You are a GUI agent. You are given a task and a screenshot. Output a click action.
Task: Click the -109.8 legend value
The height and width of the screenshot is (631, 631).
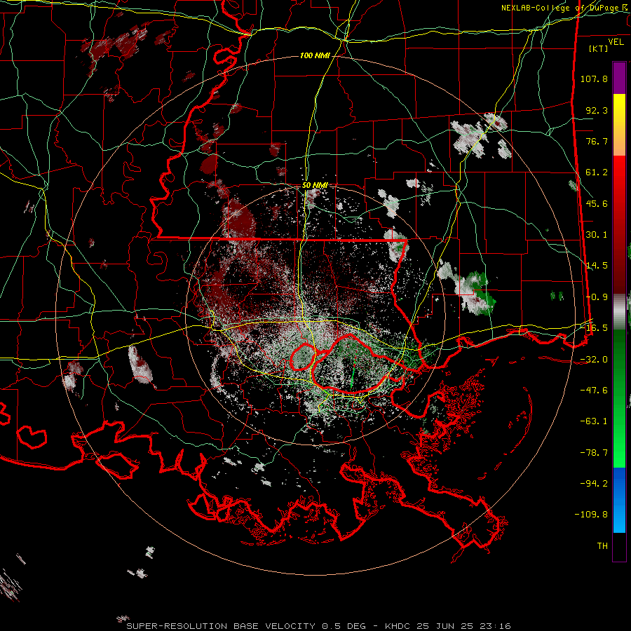[592, 515]
